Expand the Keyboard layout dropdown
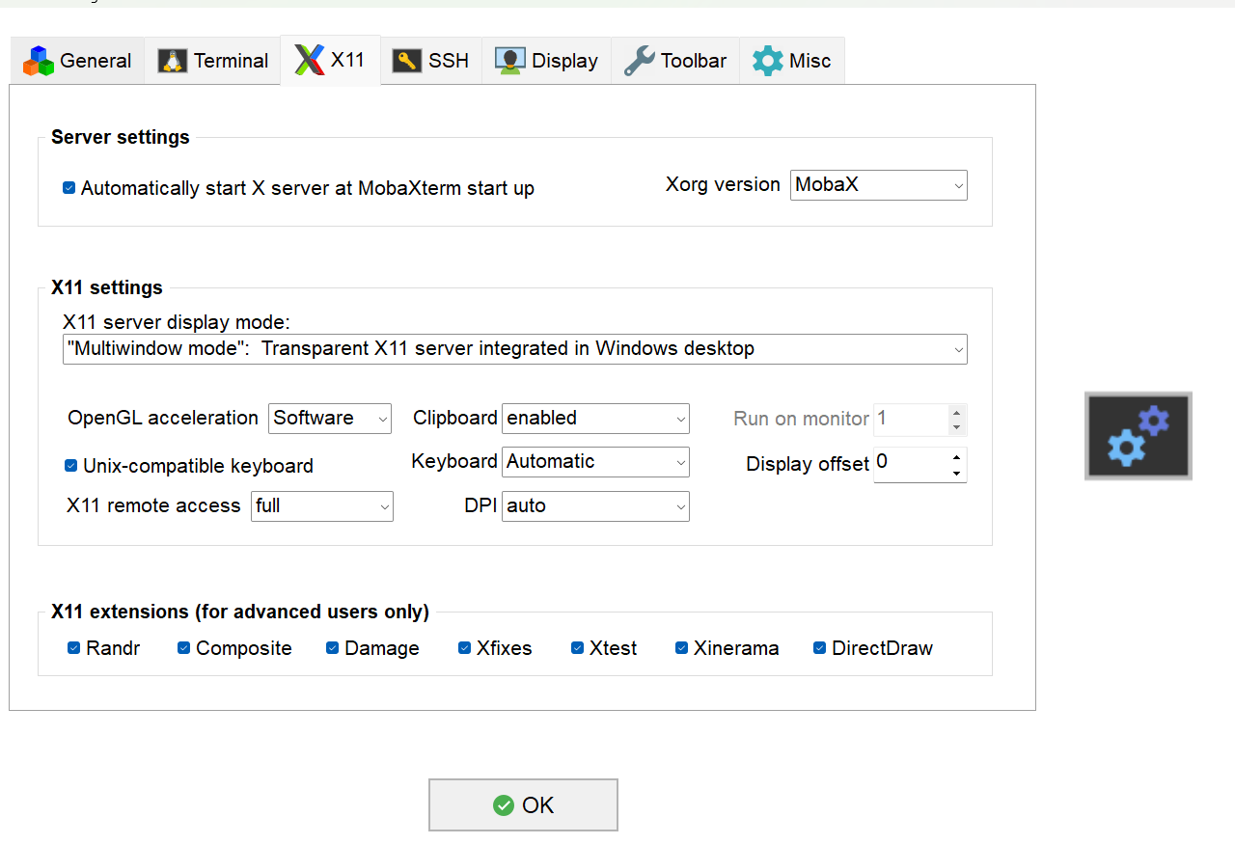Screen dimensions: 1235x844 [x=595, y=462]
